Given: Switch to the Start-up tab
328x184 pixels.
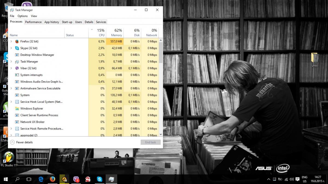Looking at the screenshot, I should pos(67,22).
